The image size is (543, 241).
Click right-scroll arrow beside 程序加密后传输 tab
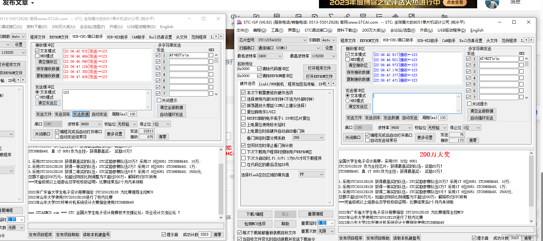point(333,83)
